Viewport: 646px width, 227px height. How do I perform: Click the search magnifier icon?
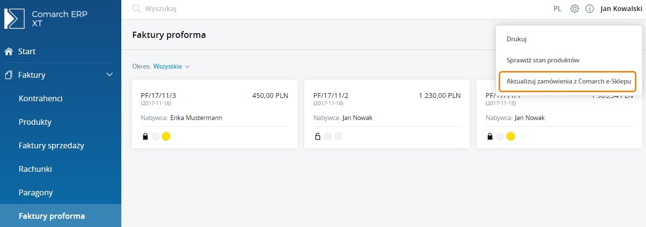136,9
